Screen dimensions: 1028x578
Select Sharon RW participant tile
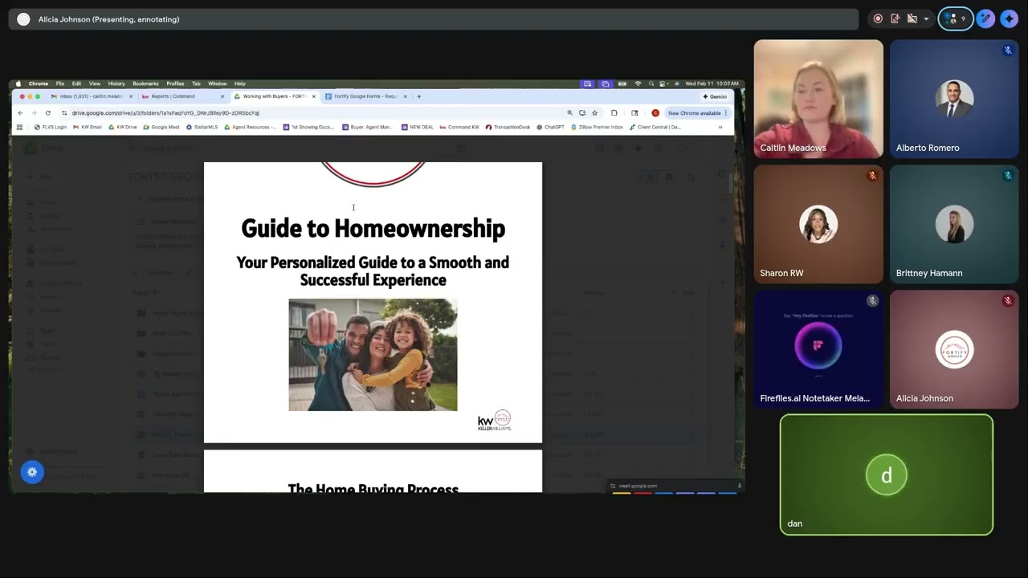(x=818, y=224)
